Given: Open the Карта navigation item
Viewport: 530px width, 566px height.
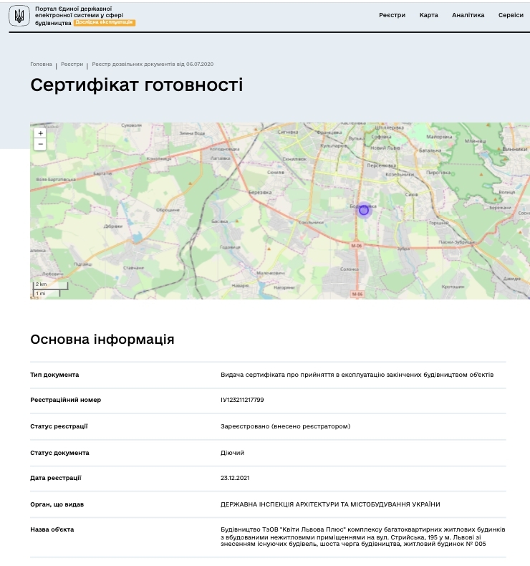Looking at the screenshot, I should (x=428, y=15).
